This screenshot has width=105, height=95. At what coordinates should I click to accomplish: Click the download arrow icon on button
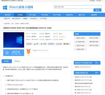click(x=7, y=53)
